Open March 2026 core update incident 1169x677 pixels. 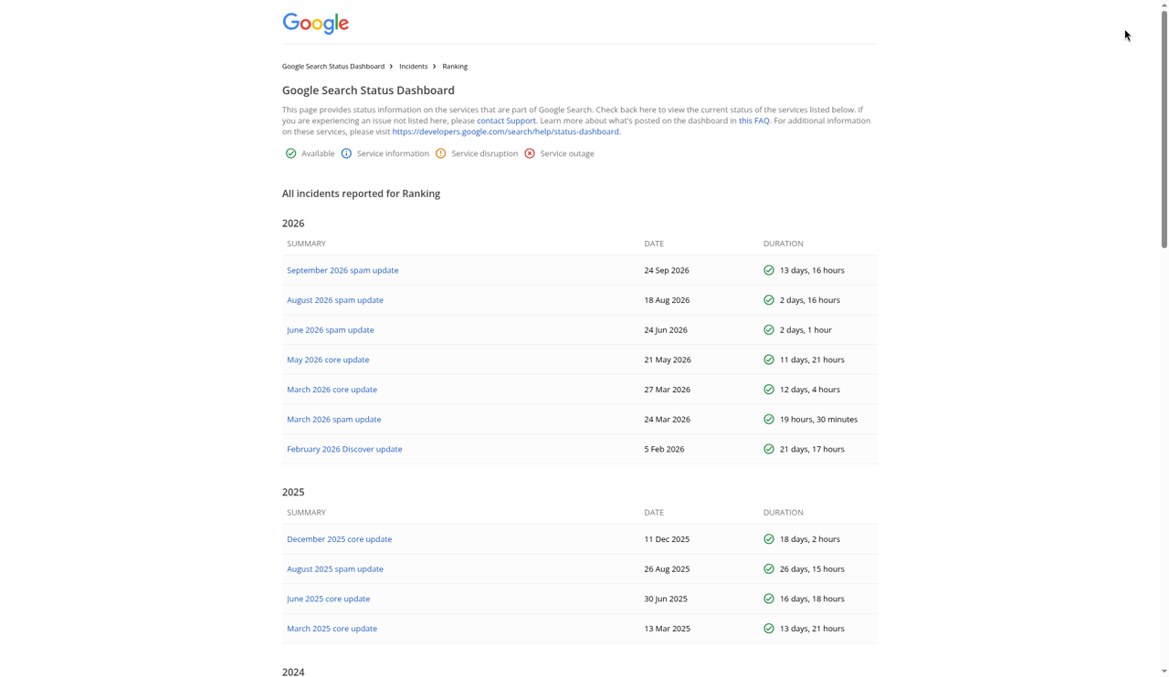(x=332, y=390)
